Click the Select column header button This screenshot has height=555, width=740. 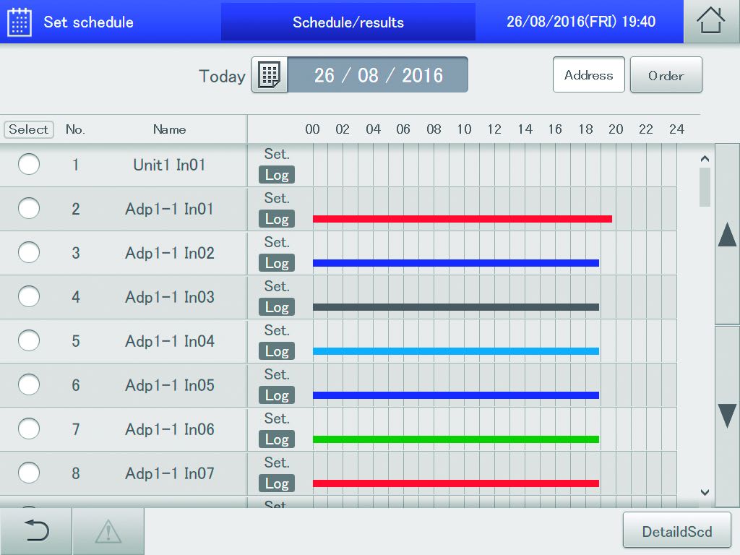point(29,129)
